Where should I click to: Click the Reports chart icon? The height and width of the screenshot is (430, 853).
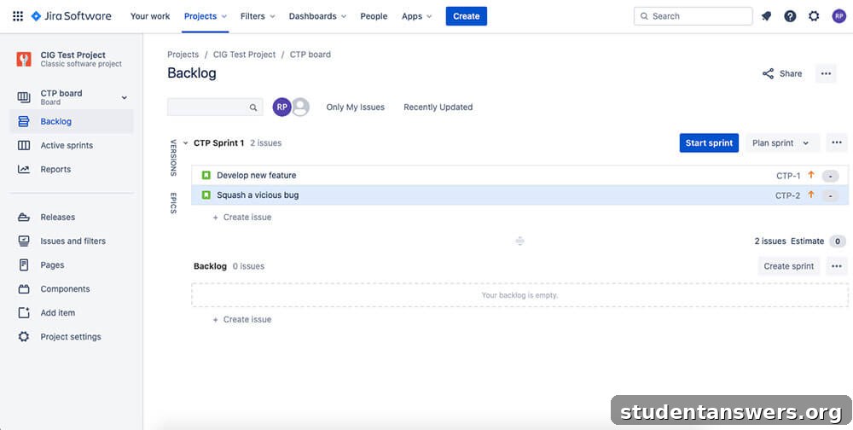[23, 169]
